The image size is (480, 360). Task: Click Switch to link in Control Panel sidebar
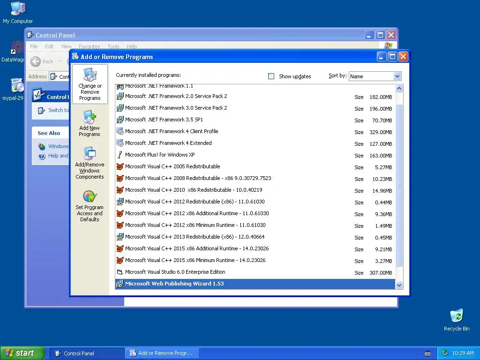tap(58, 110)
